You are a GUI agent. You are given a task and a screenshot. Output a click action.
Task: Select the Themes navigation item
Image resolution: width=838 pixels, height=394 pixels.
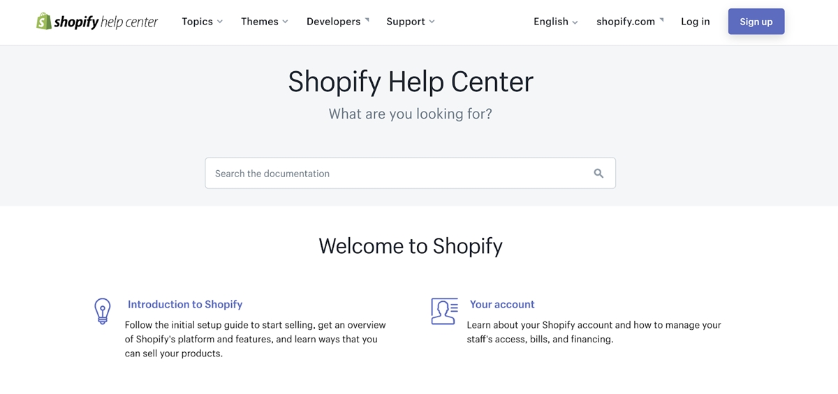point(260,22)
